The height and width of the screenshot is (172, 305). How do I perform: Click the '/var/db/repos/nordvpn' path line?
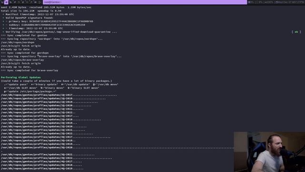[18, 43]
